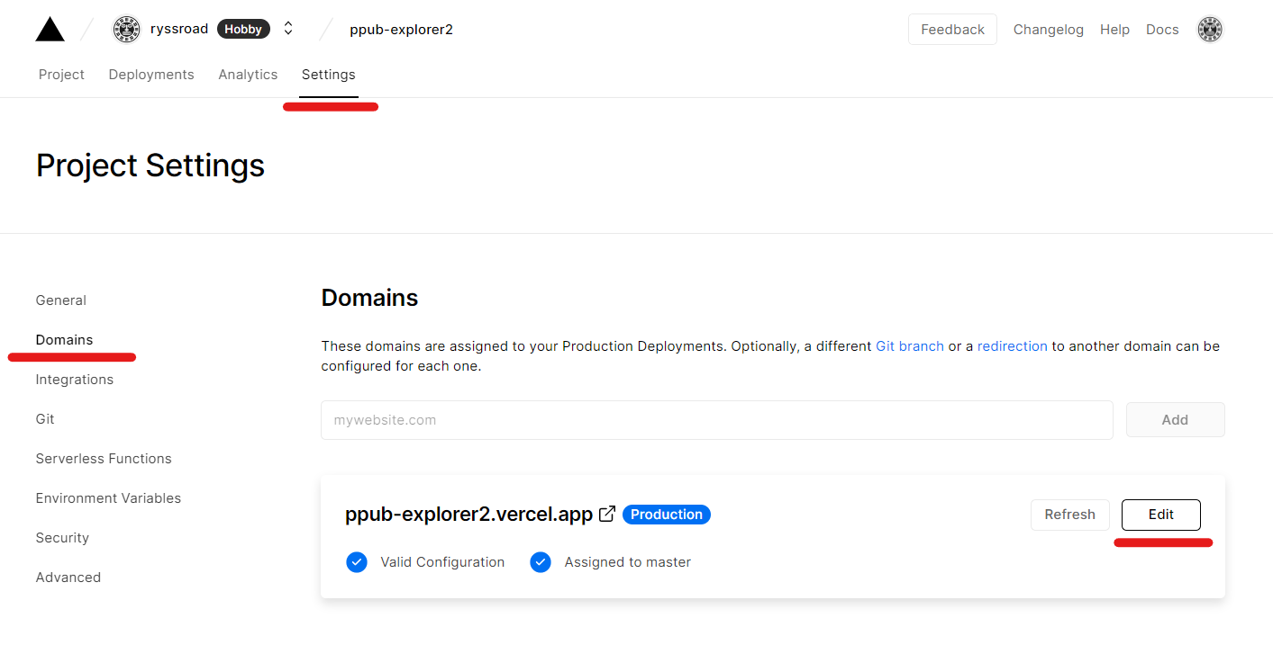Select Domains in settings sidebar

(x=64, y=340)
